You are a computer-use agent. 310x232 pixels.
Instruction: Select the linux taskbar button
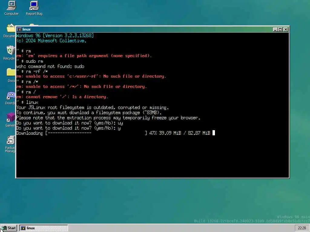click(x=44, y=228)
